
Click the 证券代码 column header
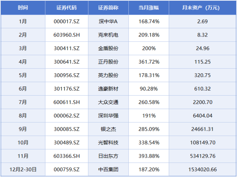coord(67,8)
